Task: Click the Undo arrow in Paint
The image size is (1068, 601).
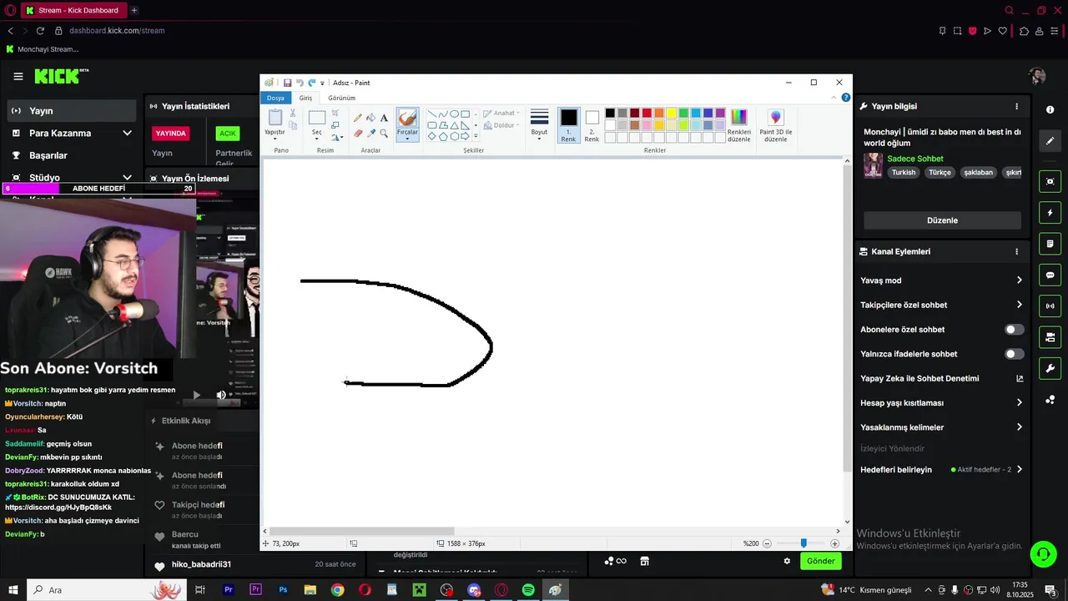Action: click(x=300, y=83)
